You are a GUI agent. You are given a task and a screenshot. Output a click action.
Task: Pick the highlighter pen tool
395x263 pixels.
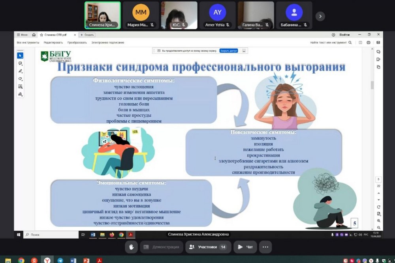point(20,71)
